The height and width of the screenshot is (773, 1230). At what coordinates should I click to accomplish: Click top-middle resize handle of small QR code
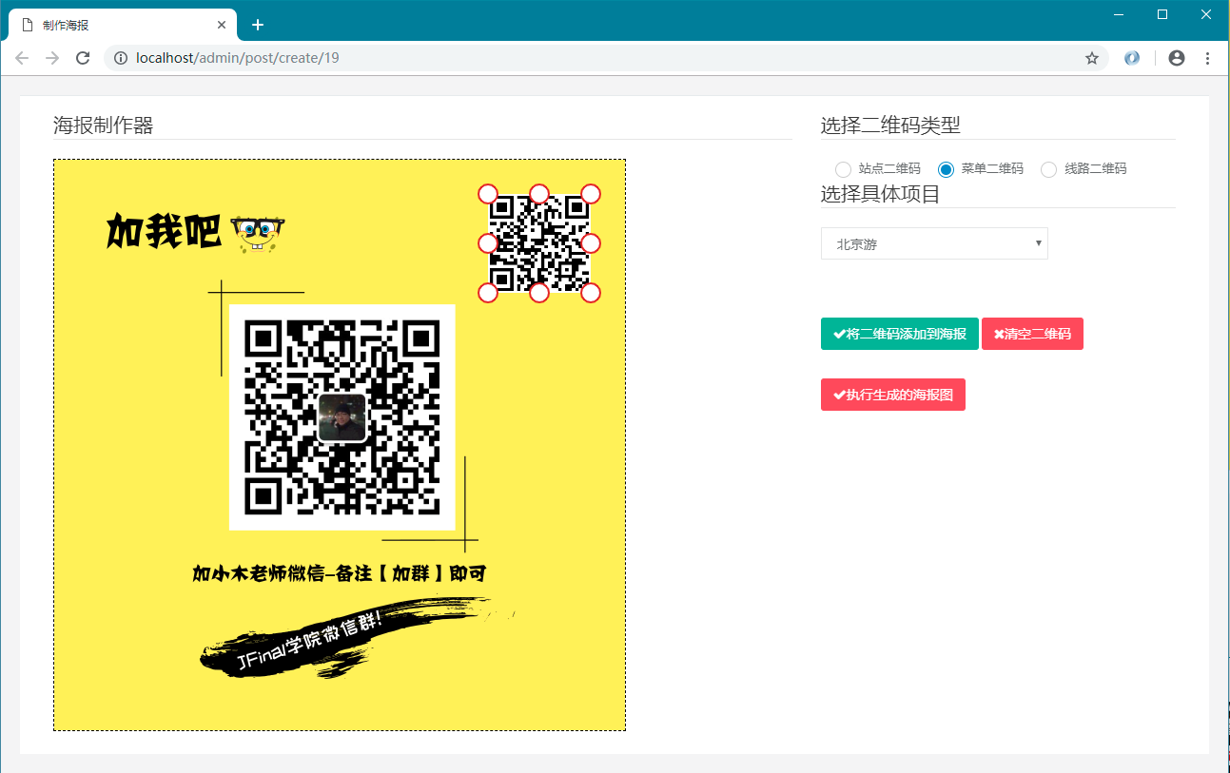(539, 194)
